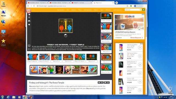The image size is (176, 99).
Task: Toggle theater mode screen icon
Action: point(29,46)
